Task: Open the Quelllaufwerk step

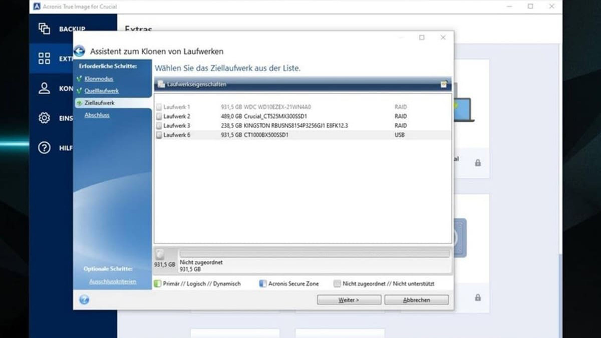Action: [102, 91]
